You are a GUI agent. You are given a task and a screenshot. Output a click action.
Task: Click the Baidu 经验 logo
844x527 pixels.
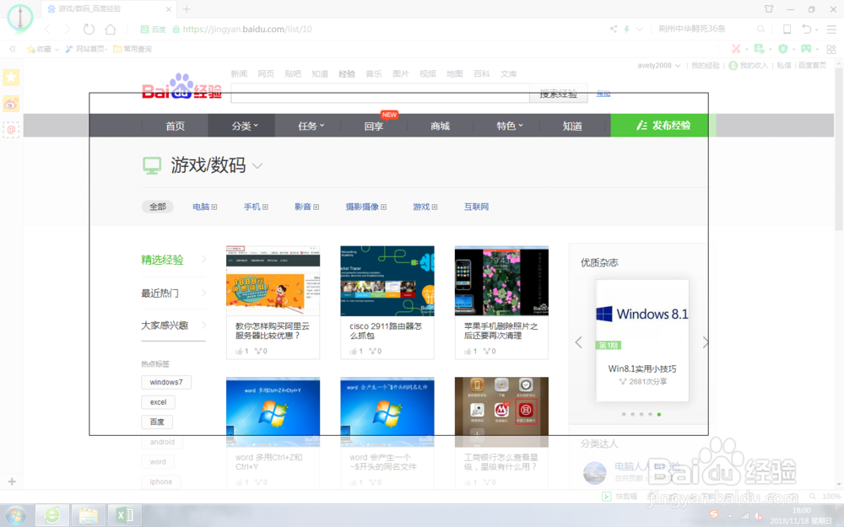pos(181,86)
